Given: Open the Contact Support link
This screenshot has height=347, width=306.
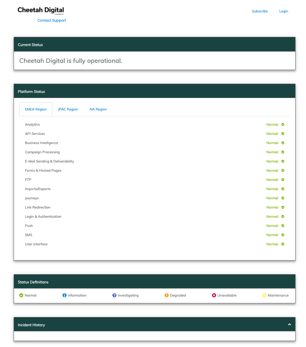Looking at the screenshot, I should point(52,20).
